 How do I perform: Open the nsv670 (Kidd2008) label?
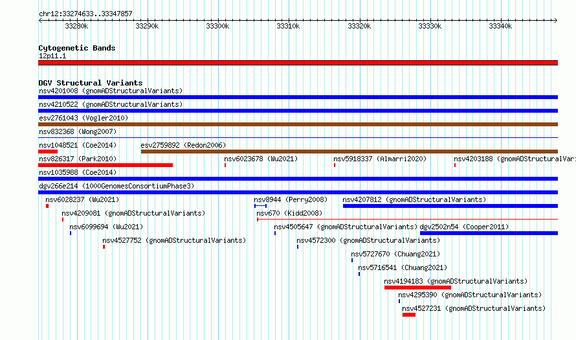click(289, 213)
